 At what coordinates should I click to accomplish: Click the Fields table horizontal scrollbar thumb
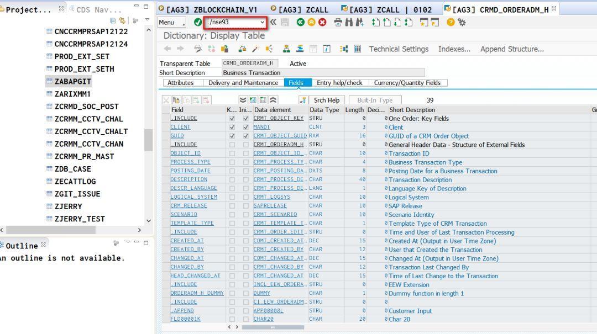click(x=273, y=327)
